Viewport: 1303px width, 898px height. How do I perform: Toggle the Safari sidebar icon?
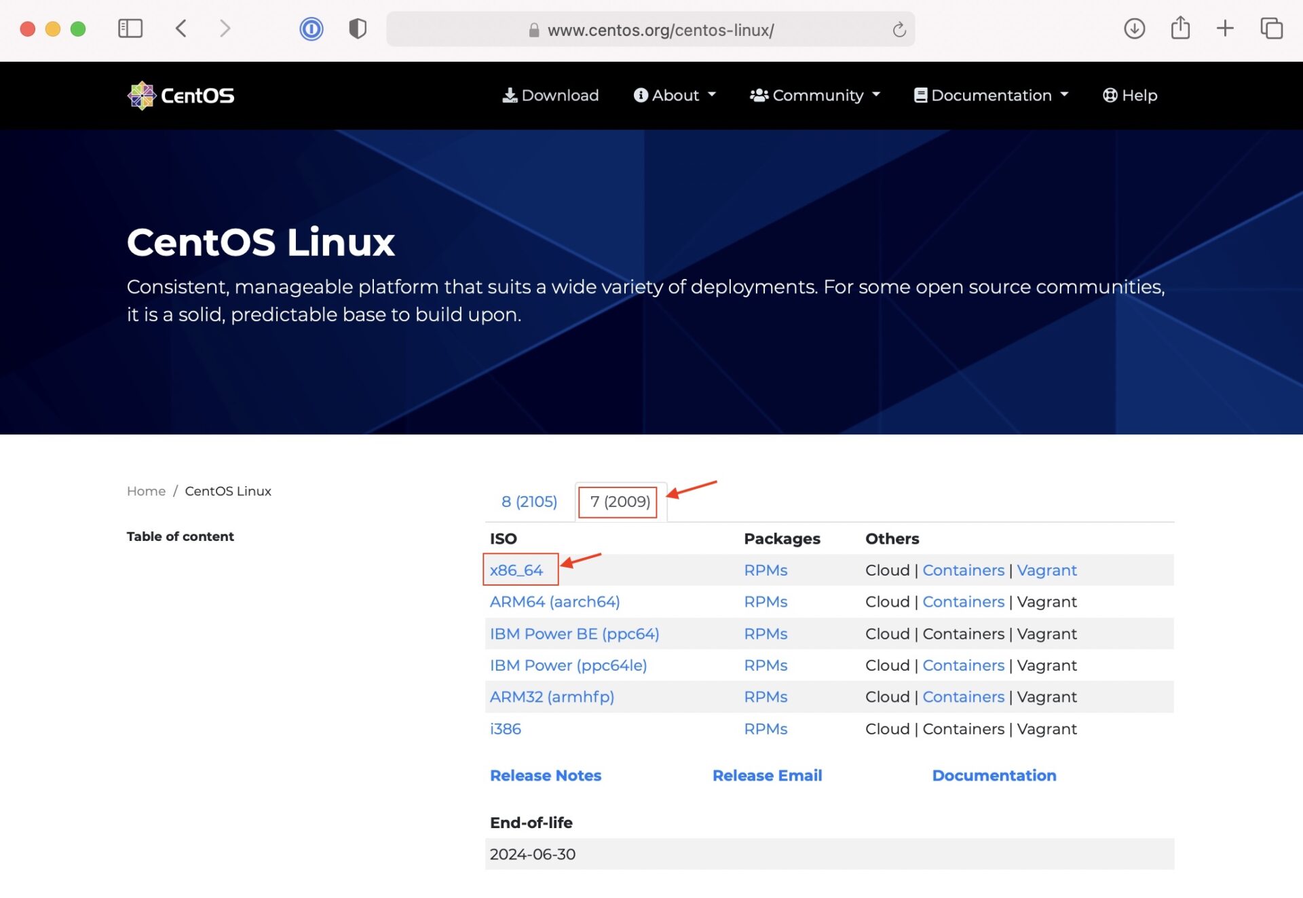click(x=130, y=29)
